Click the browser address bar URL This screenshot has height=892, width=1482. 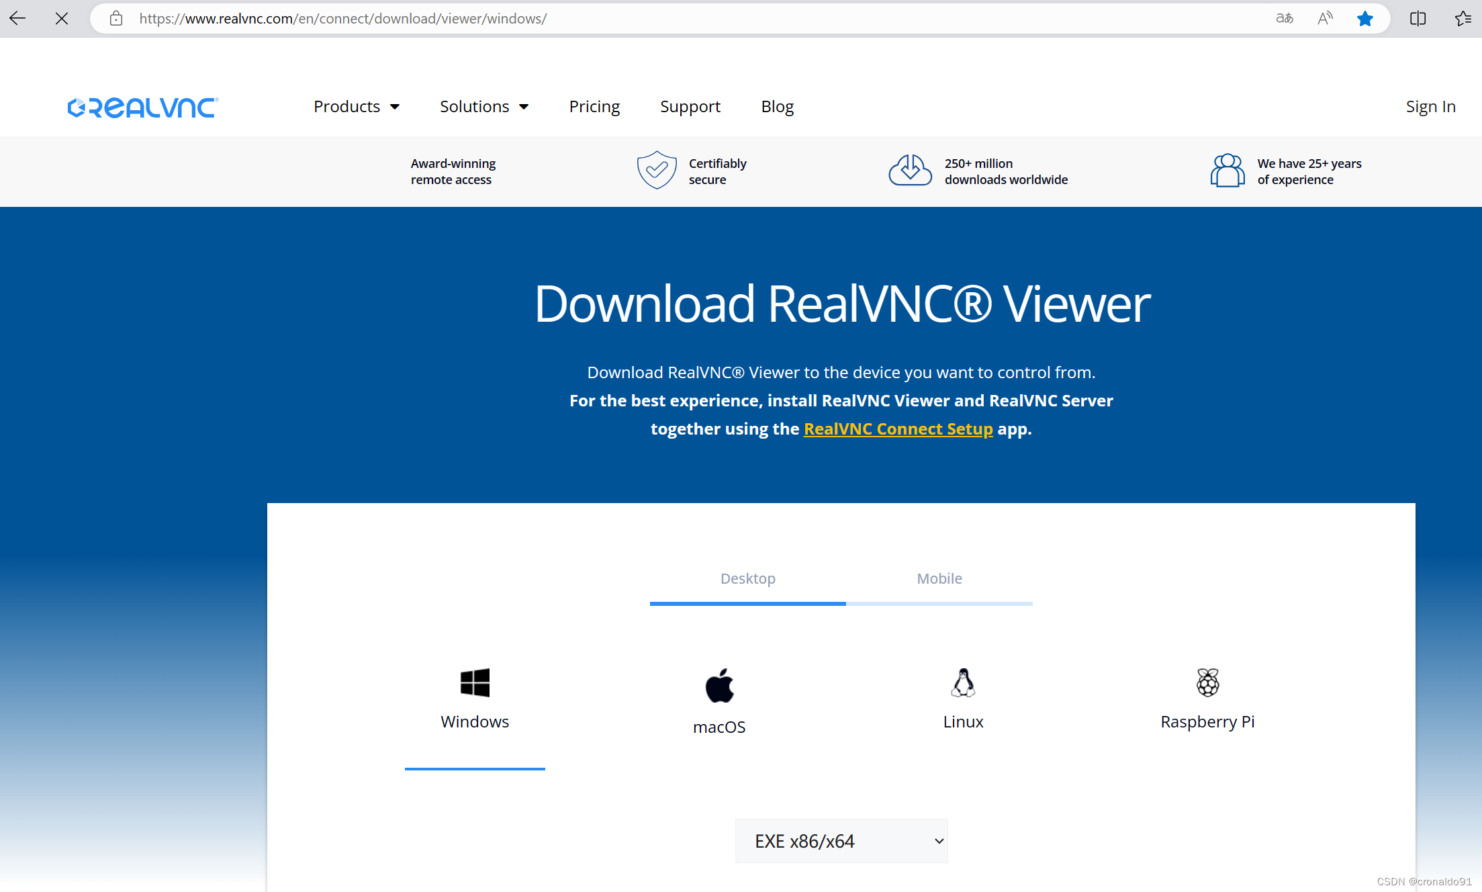click(342, 19)
